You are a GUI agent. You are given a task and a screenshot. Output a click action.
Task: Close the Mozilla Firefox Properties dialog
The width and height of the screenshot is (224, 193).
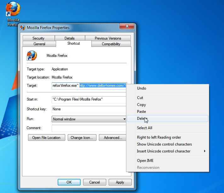(127, 26)
